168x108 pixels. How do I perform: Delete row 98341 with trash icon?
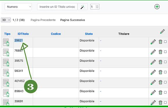(160, 72)
